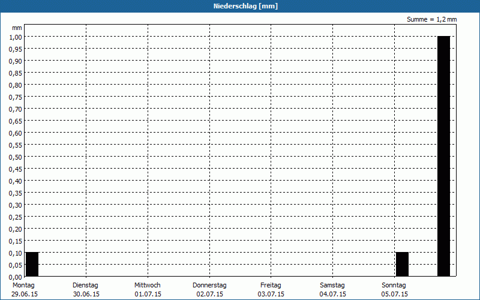The image size is (480, 300).
Task: Click the 0,10 y-axis value
Action: coord(16,253)
